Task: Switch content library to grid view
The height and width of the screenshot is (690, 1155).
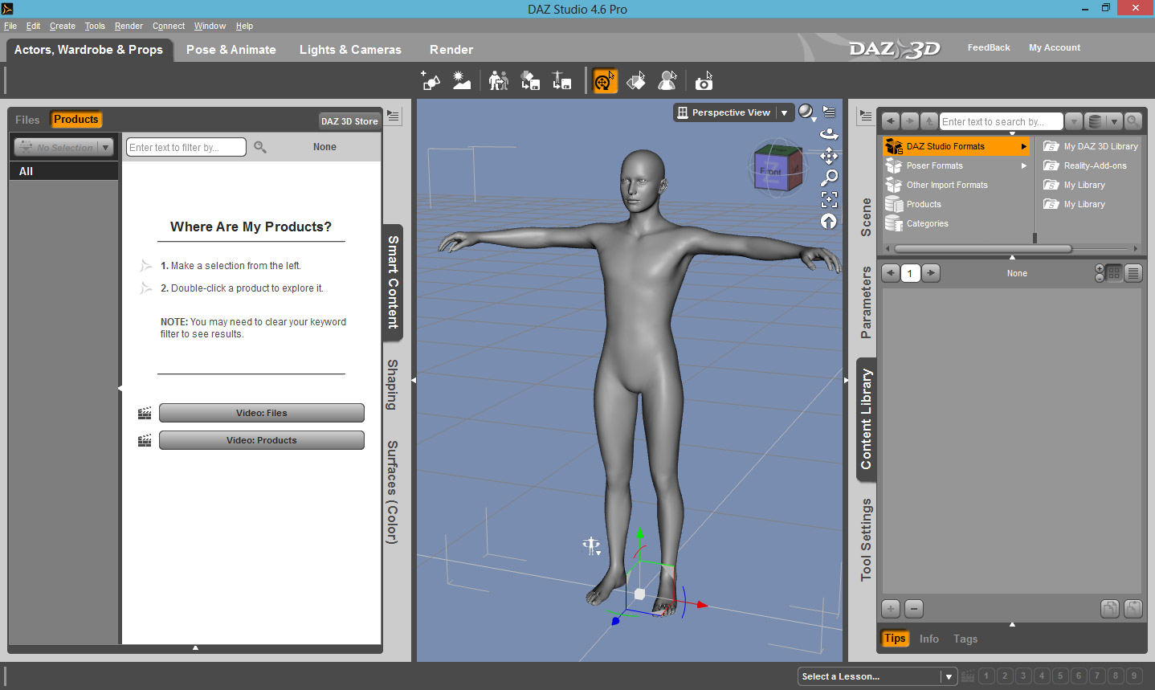Action: 1114,273
